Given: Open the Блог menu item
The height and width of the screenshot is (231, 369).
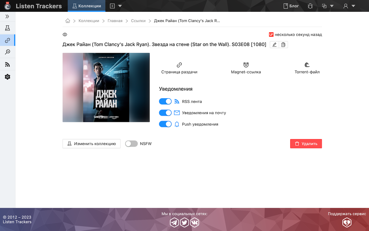Looking at the screenshot, I should (291, 5).
